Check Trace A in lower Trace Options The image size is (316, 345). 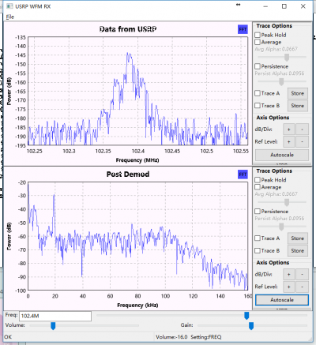258,238
